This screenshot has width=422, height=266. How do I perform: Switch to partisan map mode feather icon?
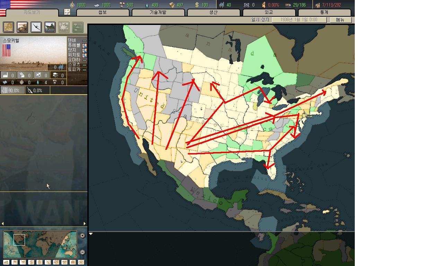pyautogui.click(x=48, y=262)
